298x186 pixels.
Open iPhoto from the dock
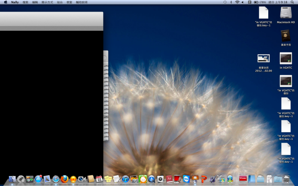tap(134, 179)
